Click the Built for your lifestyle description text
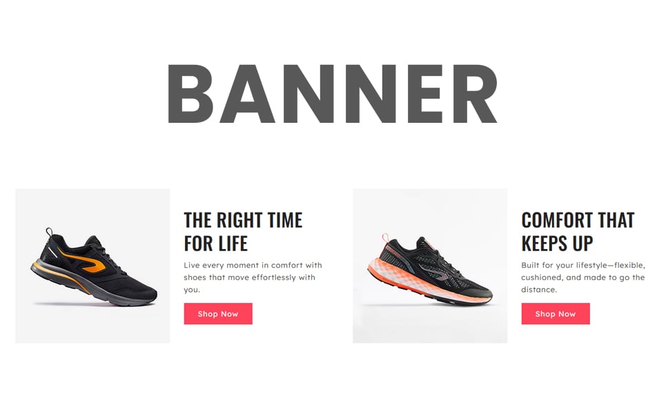The height and width of the screenshot is (414, 666). (583, 277)
